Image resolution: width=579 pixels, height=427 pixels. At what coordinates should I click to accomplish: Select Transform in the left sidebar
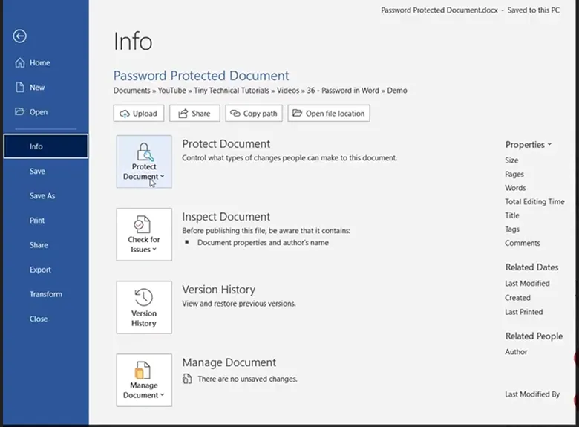[x=45, y=294]
